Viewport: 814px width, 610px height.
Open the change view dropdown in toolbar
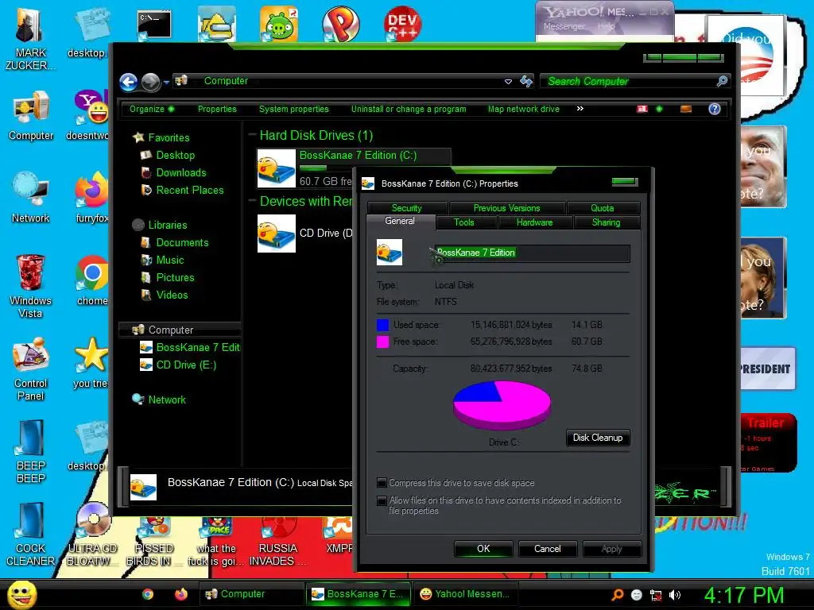(659, 109)
